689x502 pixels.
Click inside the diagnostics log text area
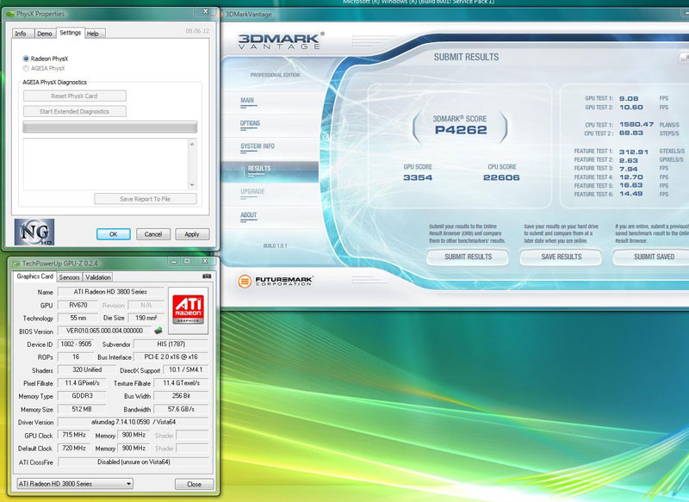pos(105,164)
